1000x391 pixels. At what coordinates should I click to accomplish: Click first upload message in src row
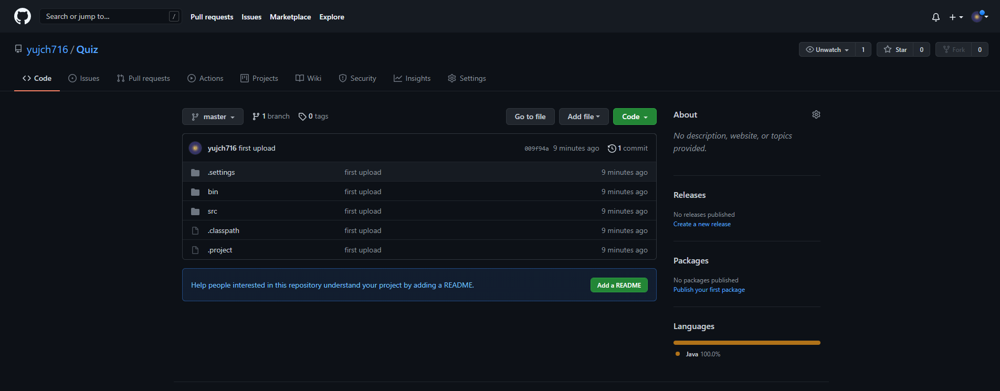pyautogui.click(x=363, y=211)
